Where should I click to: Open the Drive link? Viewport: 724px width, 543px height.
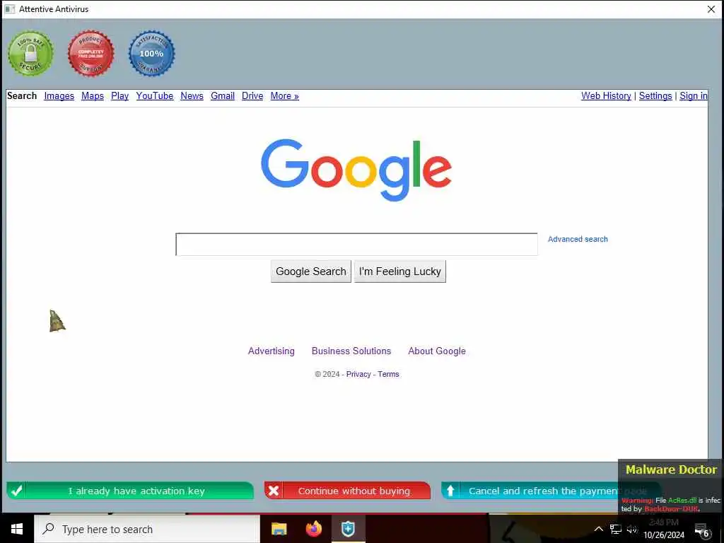pos(252,95)
